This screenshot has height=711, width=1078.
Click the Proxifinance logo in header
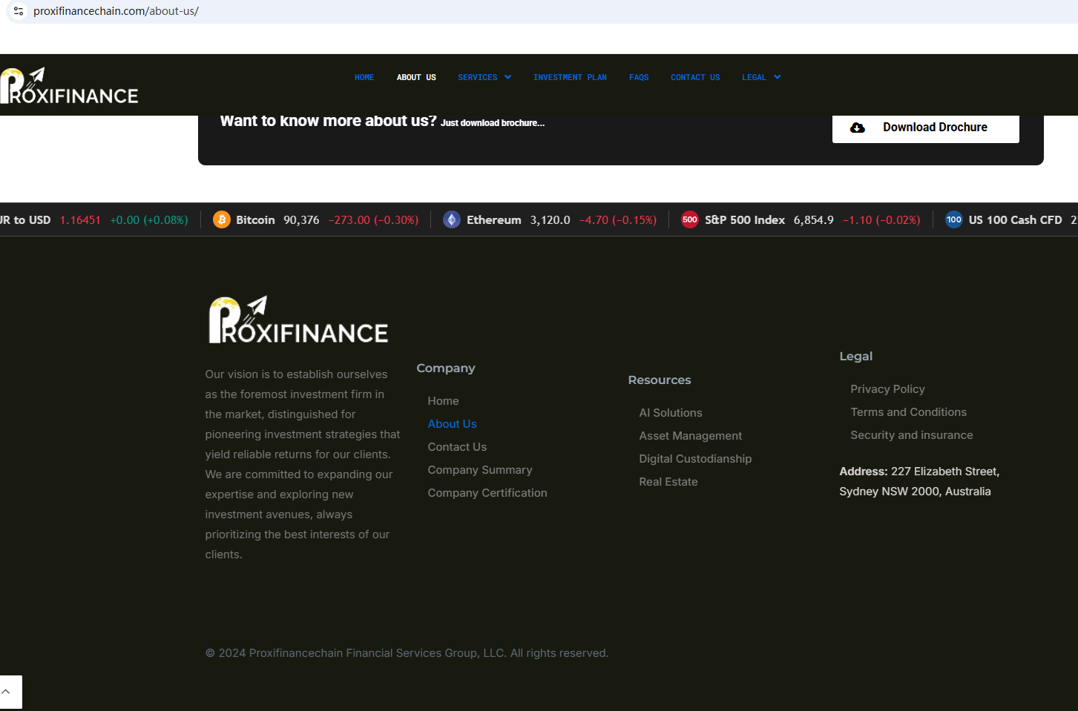69,86
